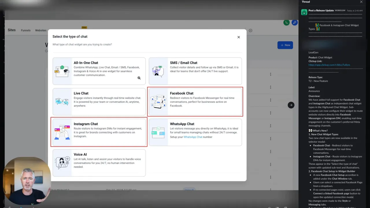Screen dimensions: 370x208
Task: Click the LeadGen text in thread
Action: pos(313,53)
